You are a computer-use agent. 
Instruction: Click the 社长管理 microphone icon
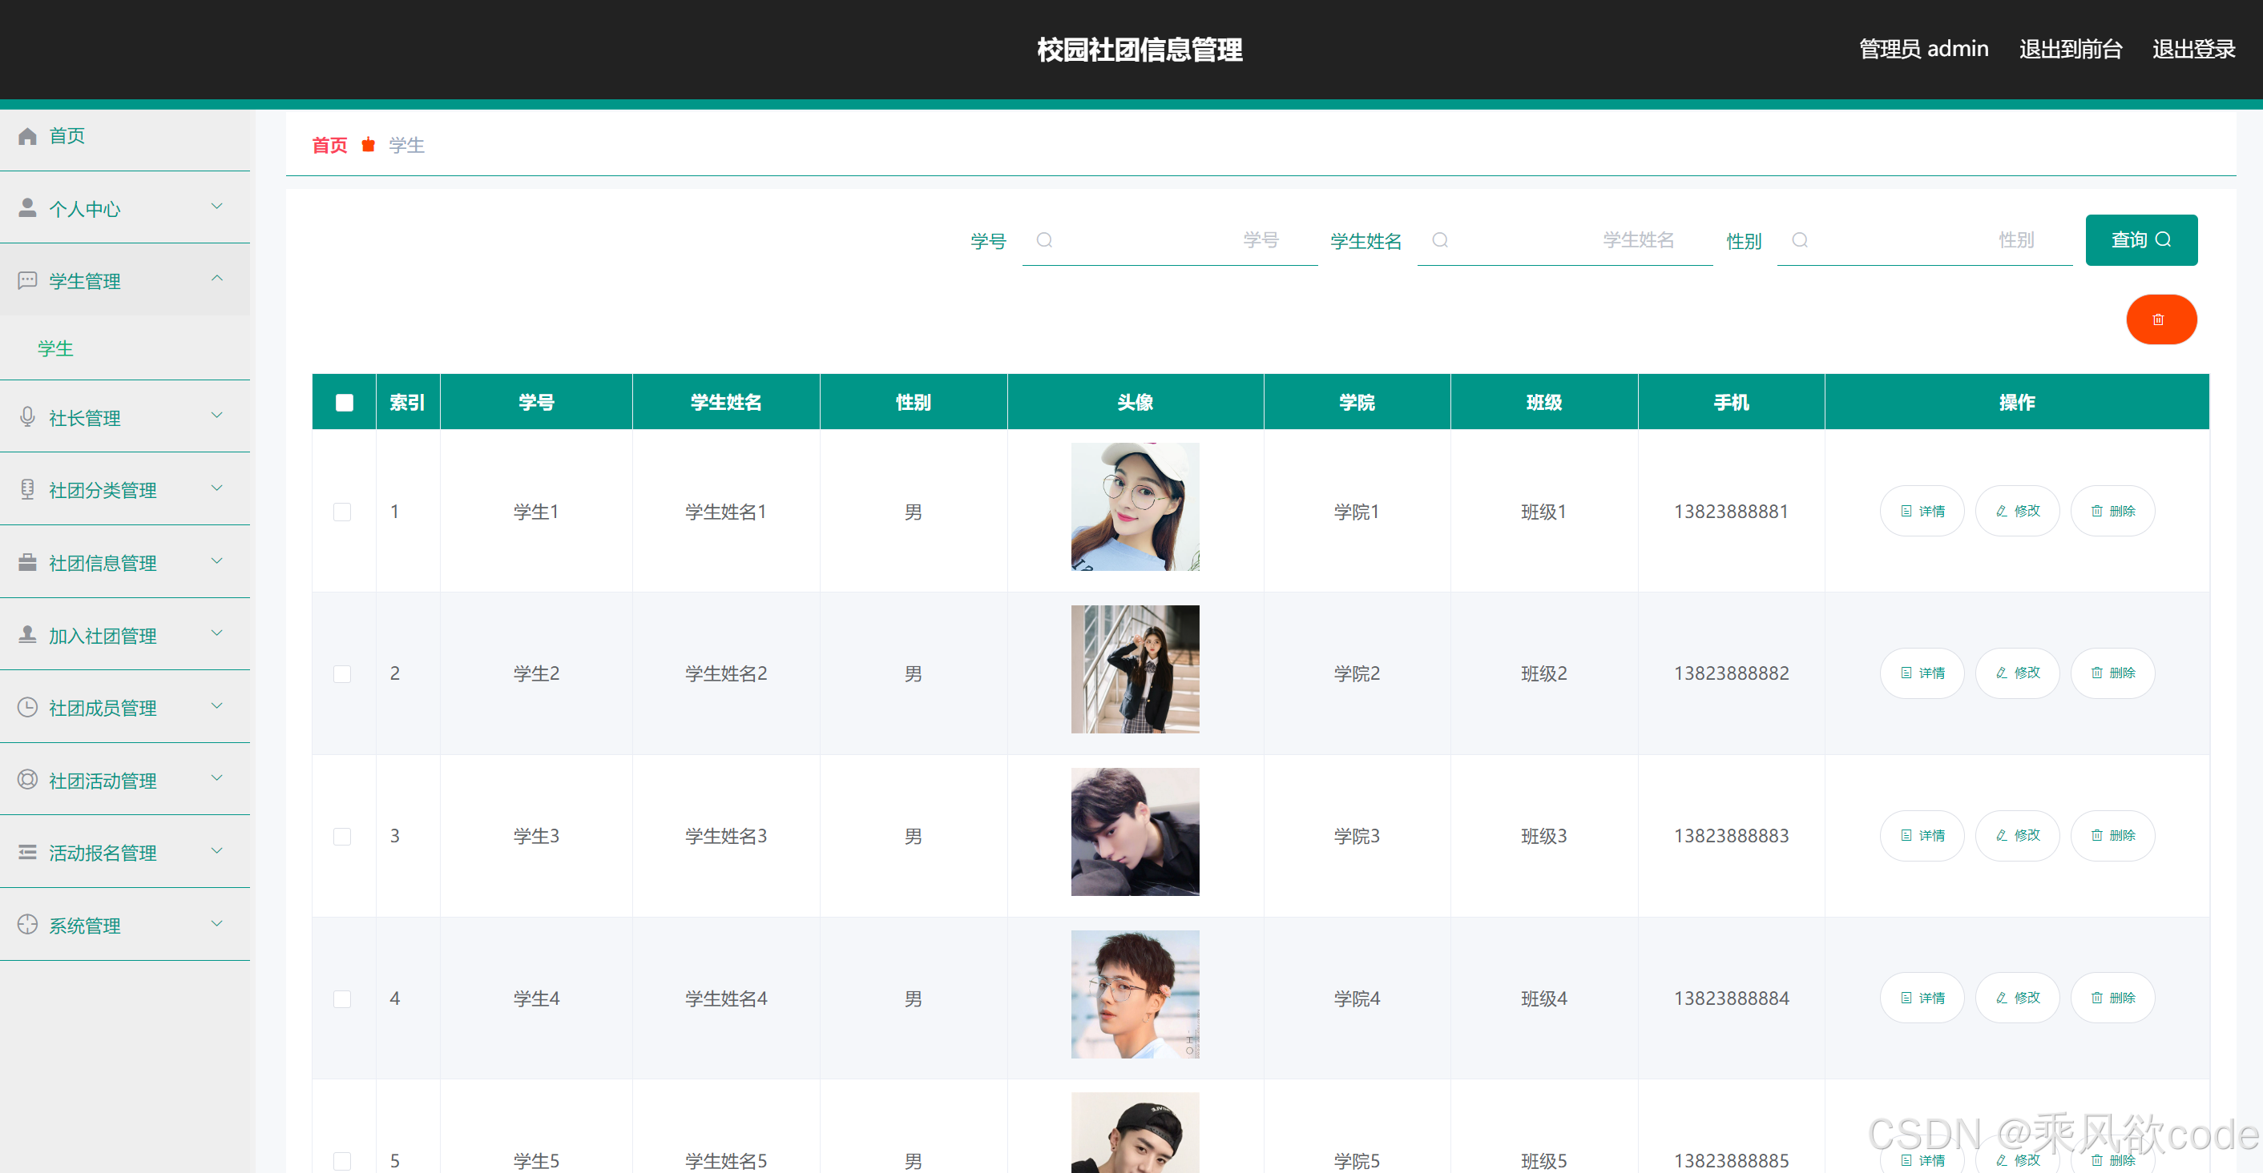27,417
